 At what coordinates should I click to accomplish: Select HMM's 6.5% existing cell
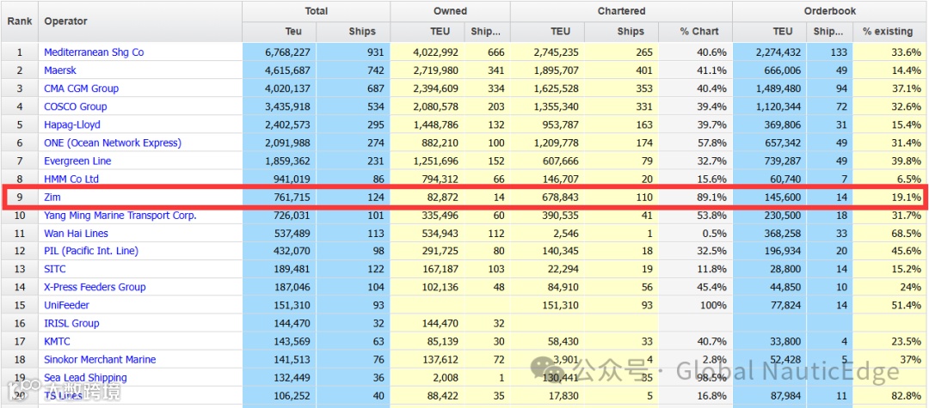coord(890,179)
